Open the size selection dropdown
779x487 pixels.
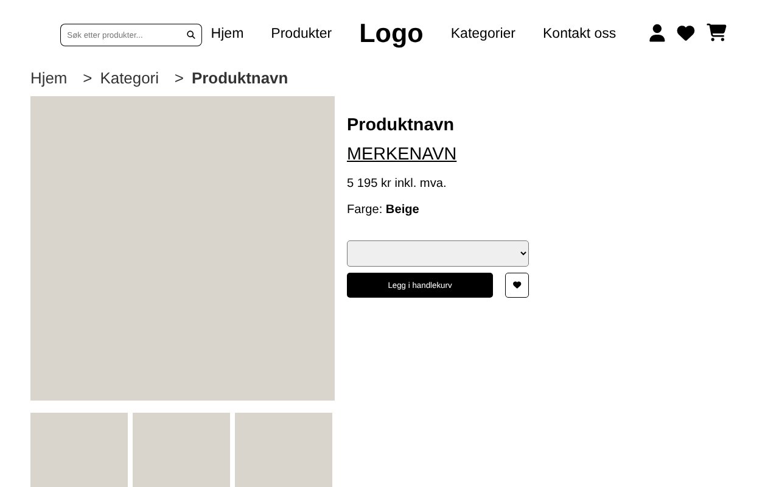coord(438,253)
